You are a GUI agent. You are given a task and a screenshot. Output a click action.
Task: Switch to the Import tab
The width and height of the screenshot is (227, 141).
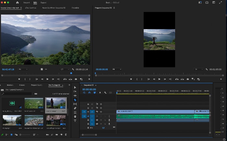[x=27, y=3]
